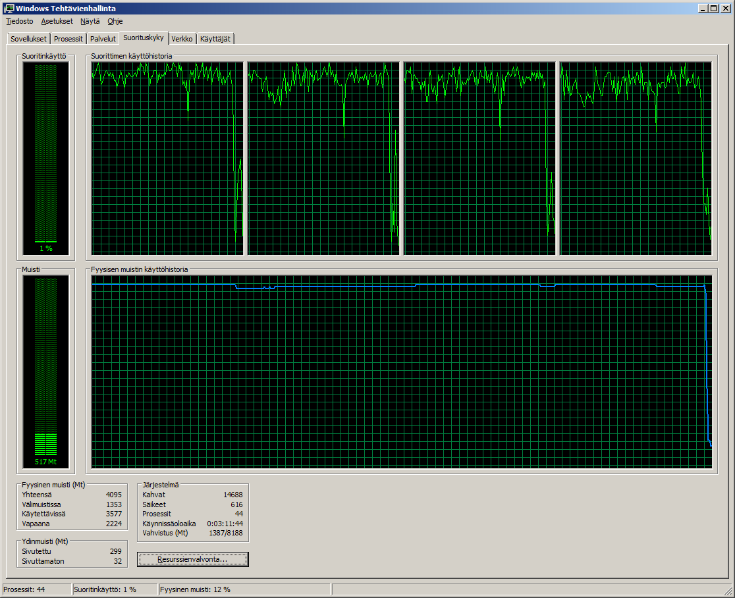This screenshot has width=735, height=598.
Task: Open the Tiedosto menu
Action: pos(19,21)
